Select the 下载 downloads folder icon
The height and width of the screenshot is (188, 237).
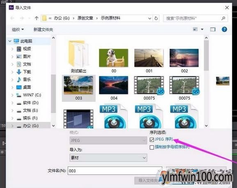(19, 72)
